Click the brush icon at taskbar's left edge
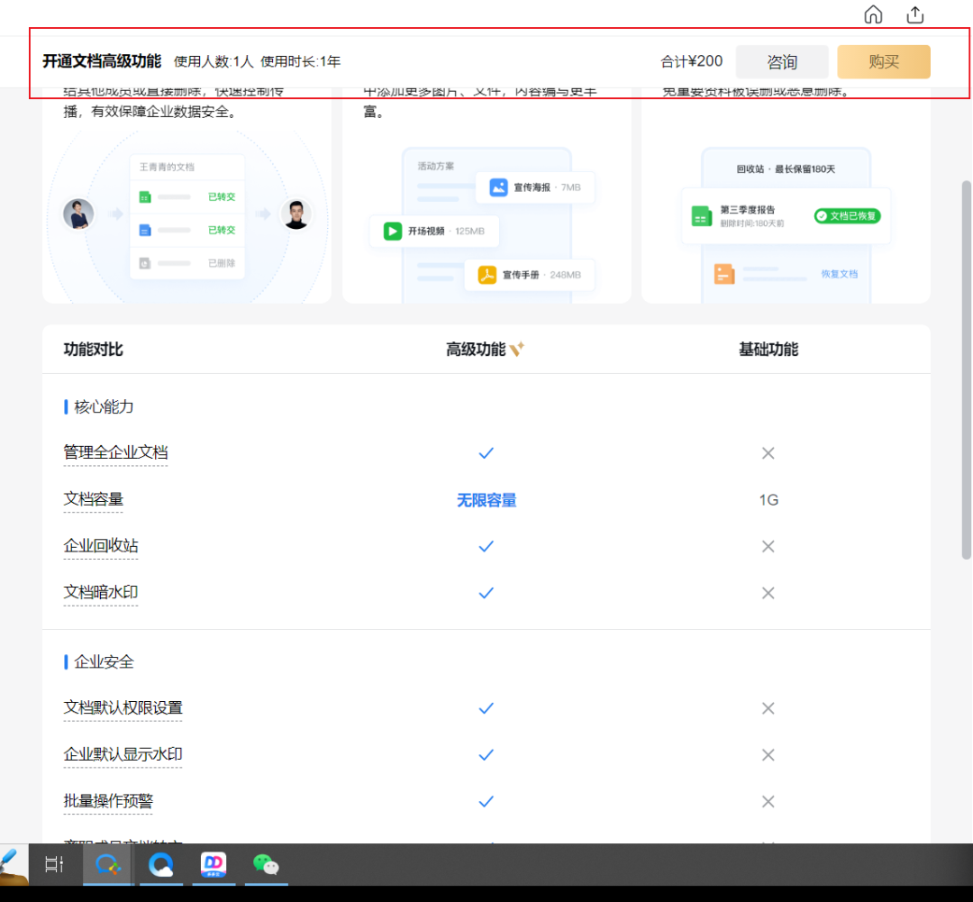Image resolution: width=973 pixels, height=902 pixels. pyautogui.click(x=13, y=864)
